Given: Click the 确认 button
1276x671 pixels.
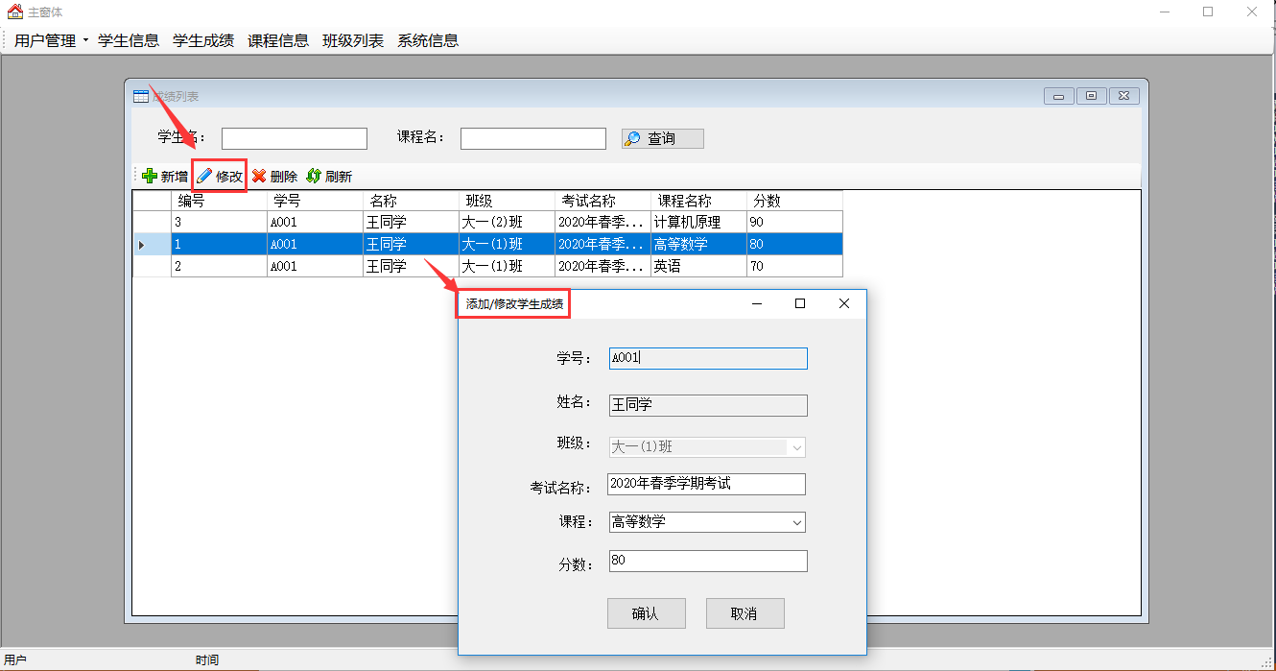Looking at the screenshot, I should click(647, 613).
